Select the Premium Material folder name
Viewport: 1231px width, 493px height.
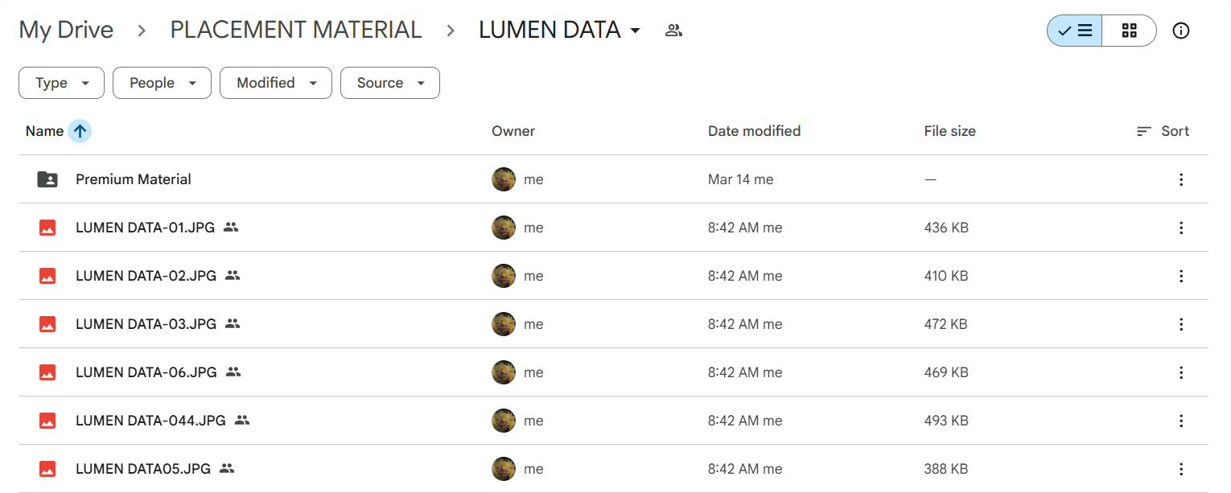click(134, 179)
